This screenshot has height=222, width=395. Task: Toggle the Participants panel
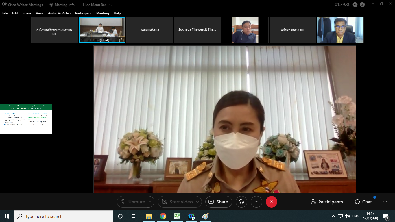tap(327, 202)
